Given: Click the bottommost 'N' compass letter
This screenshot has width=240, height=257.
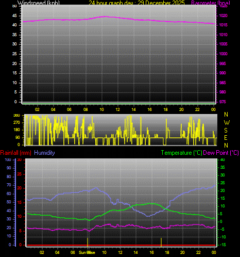Looking at the screenshot, I should point(226,146).
